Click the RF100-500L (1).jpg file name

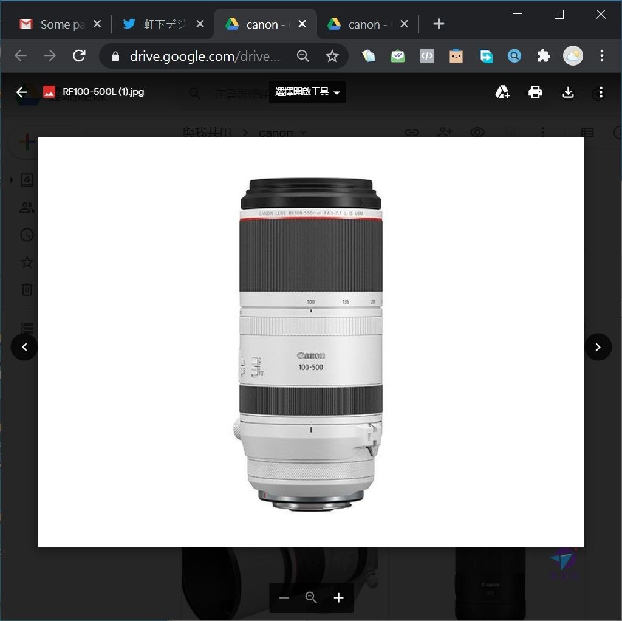point(103,92)
